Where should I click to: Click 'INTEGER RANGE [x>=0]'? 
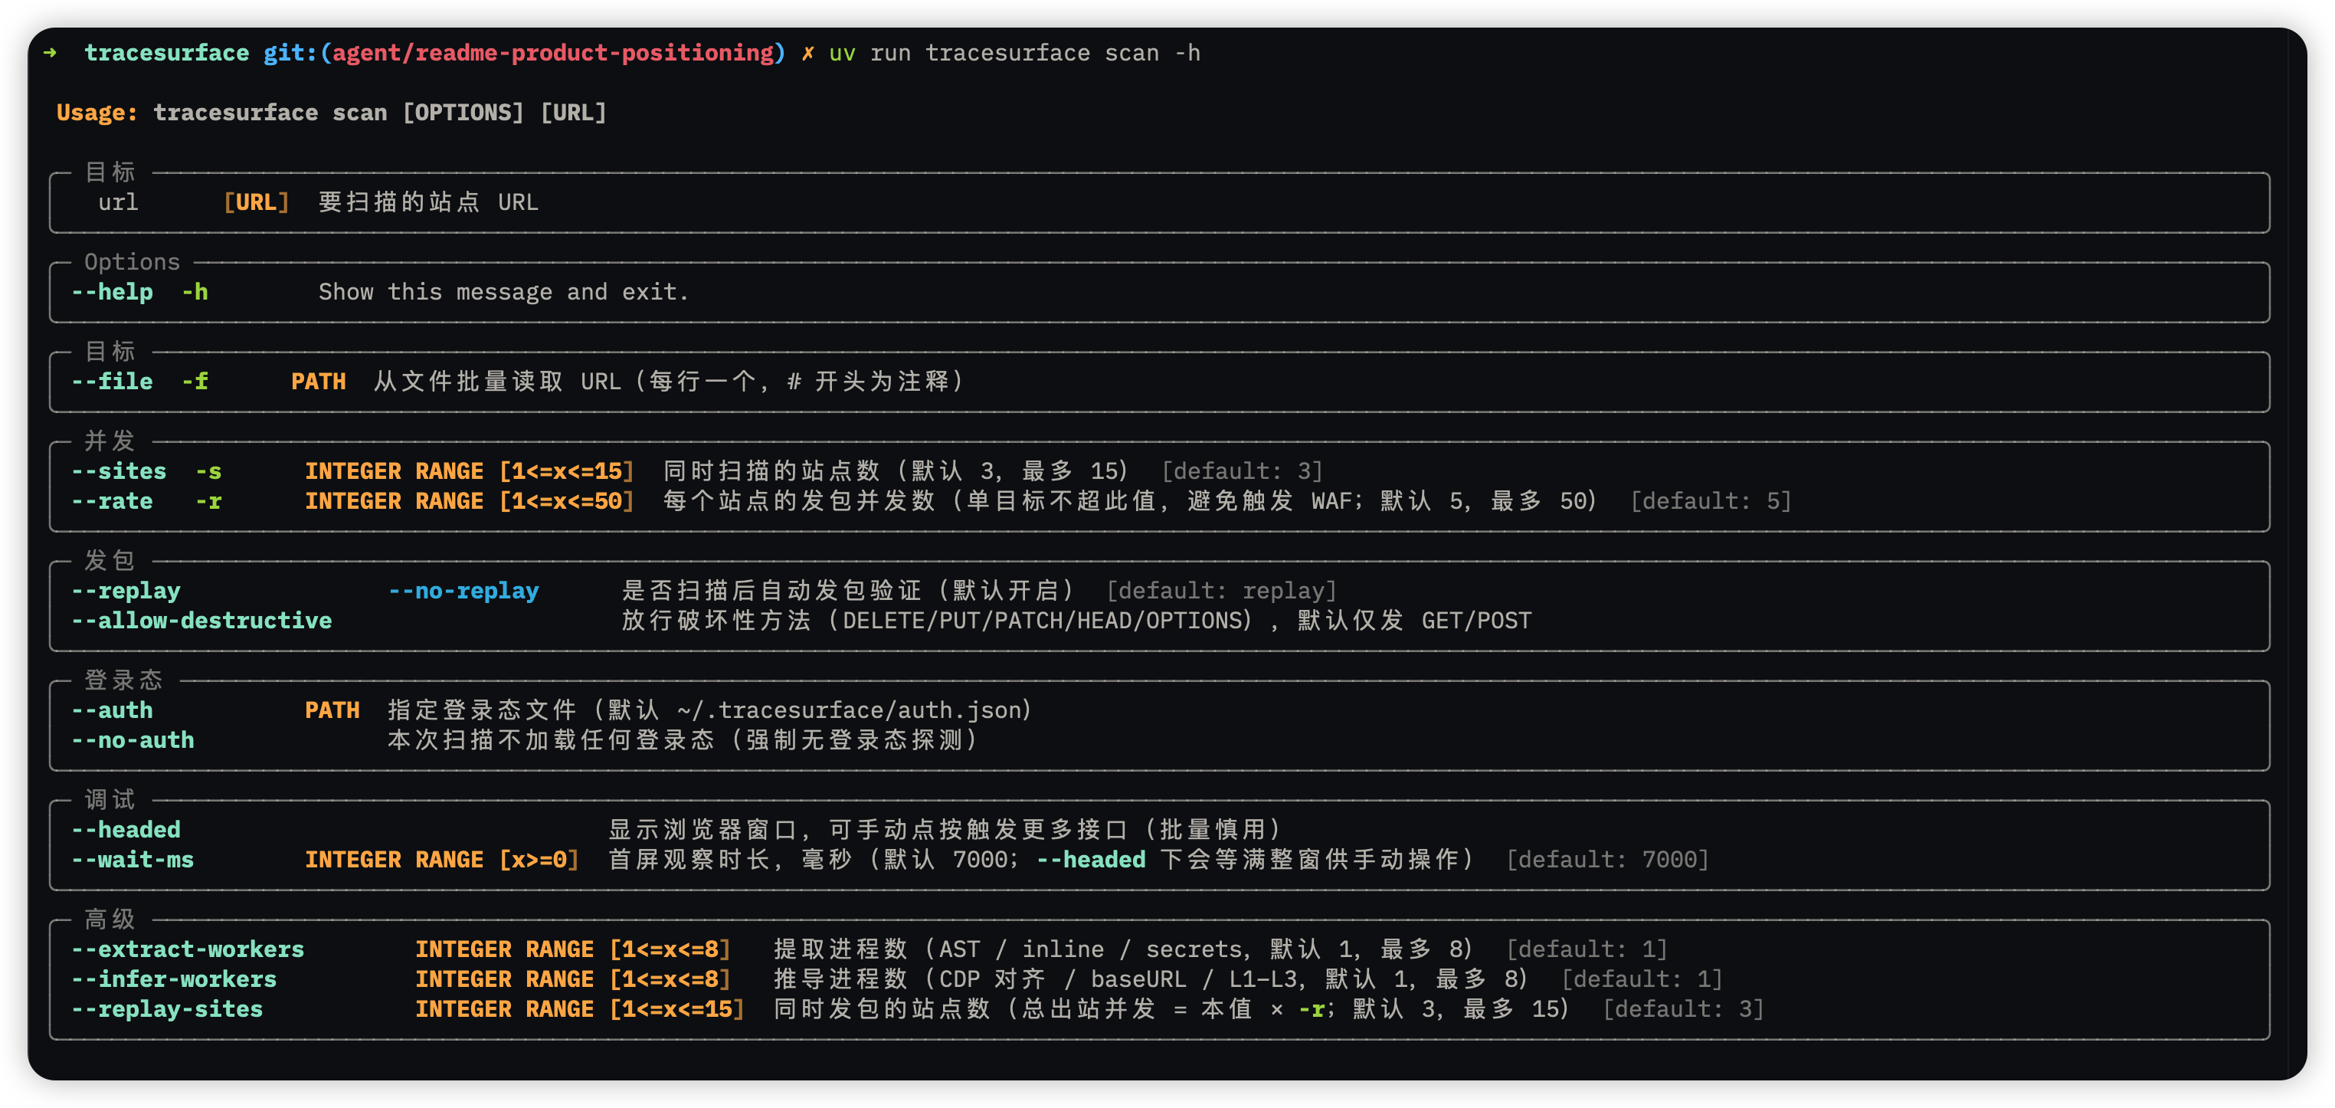pos(441,861)
